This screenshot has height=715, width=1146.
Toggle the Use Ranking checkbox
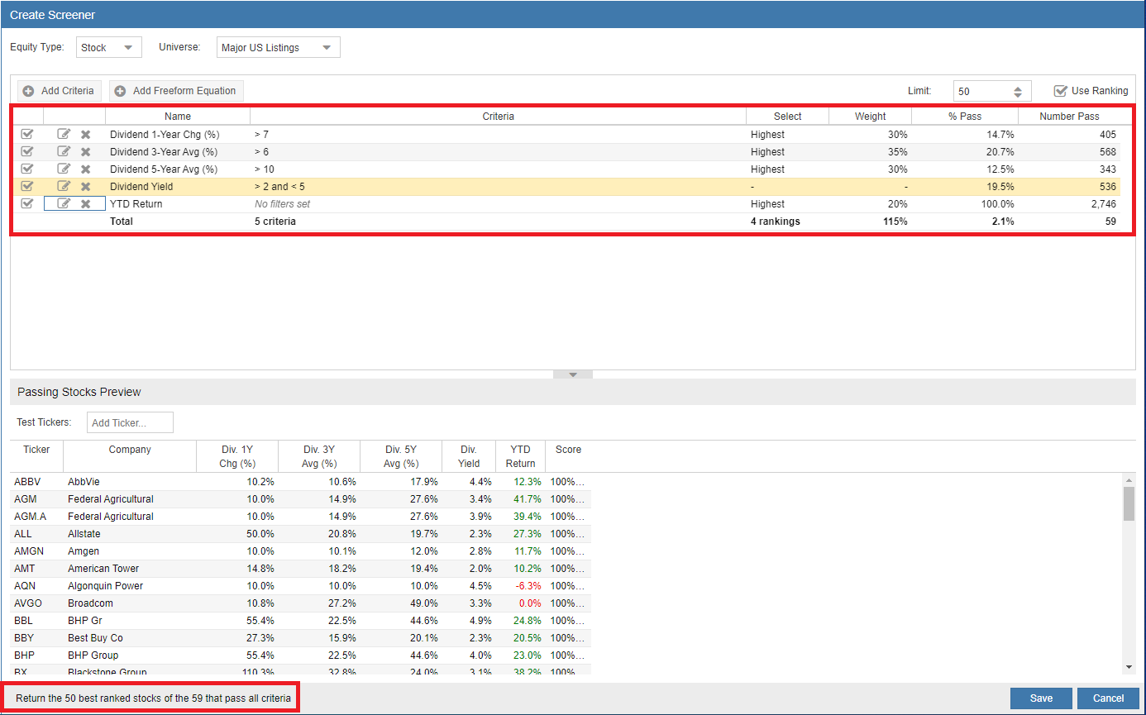[1061, 91]
